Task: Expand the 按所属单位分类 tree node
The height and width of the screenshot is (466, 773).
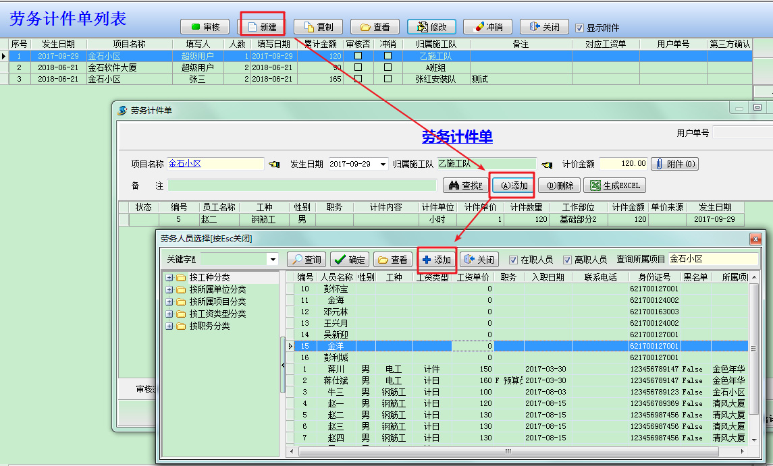Action: pyautogui.click(x=169, y=290)
